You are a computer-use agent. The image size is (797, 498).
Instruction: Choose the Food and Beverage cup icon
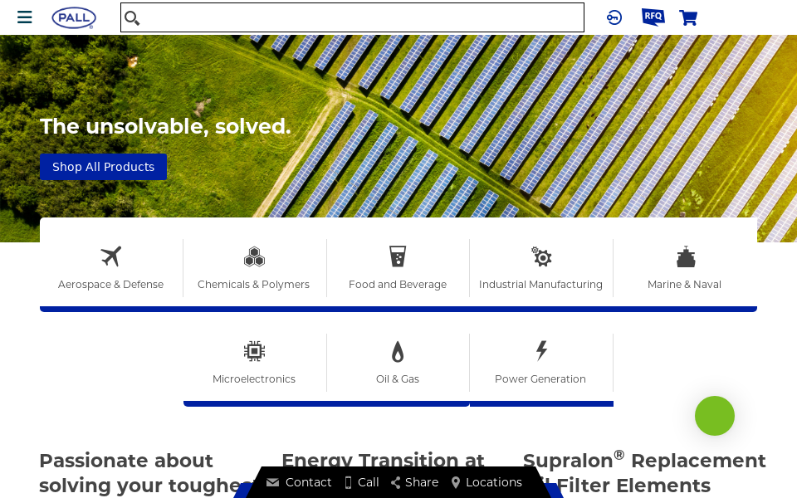(x=398, y=256)
